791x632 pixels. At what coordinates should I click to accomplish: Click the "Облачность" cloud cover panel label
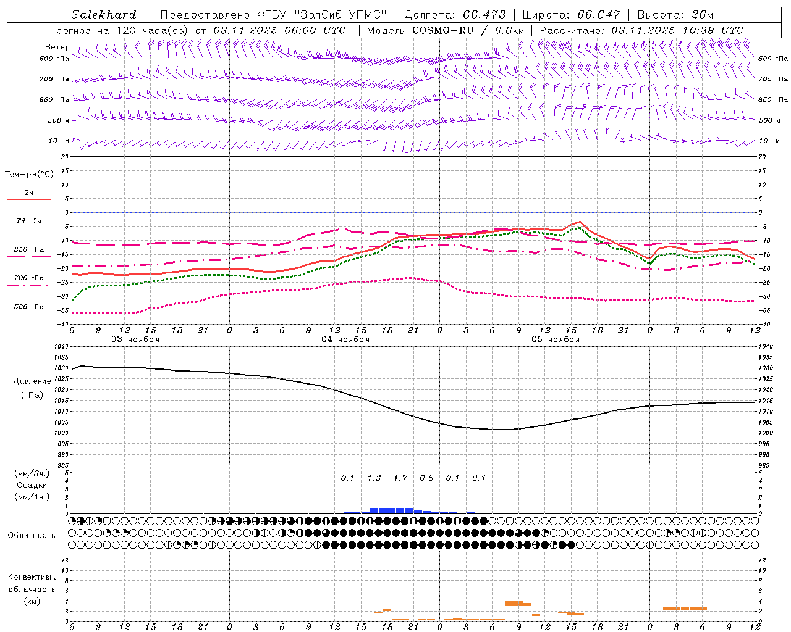tap(32, 536)
